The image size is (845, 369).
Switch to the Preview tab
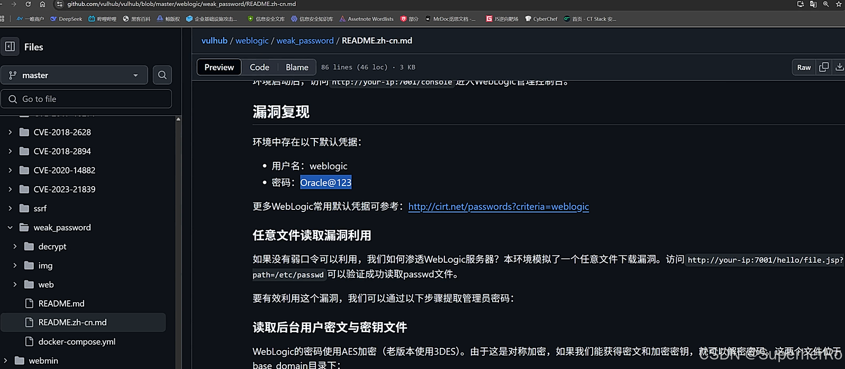click(x=219, y=67)
